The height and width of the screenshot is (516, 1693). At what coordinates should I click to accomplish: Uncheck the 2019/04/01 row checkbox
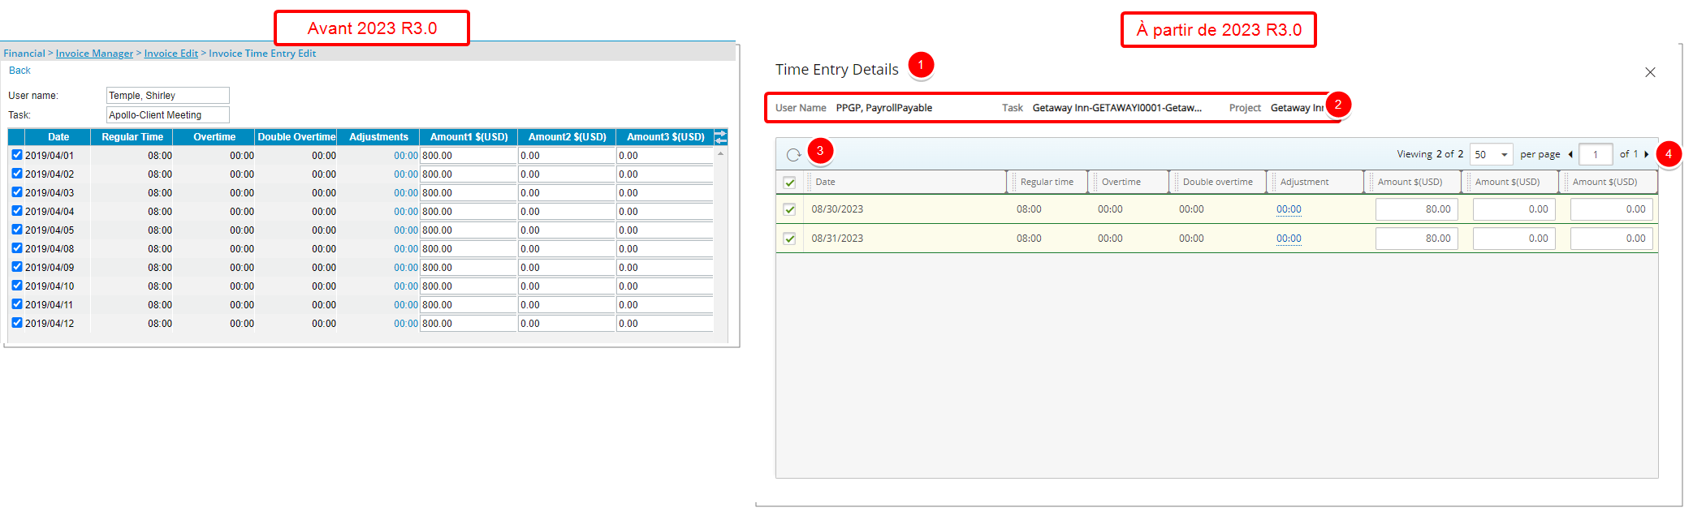(17, 154)
